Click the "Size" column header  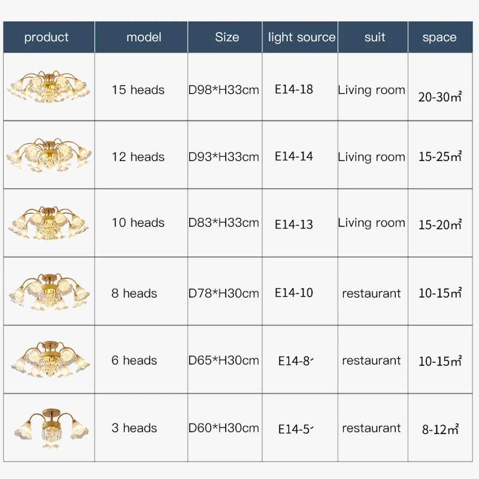227,37
